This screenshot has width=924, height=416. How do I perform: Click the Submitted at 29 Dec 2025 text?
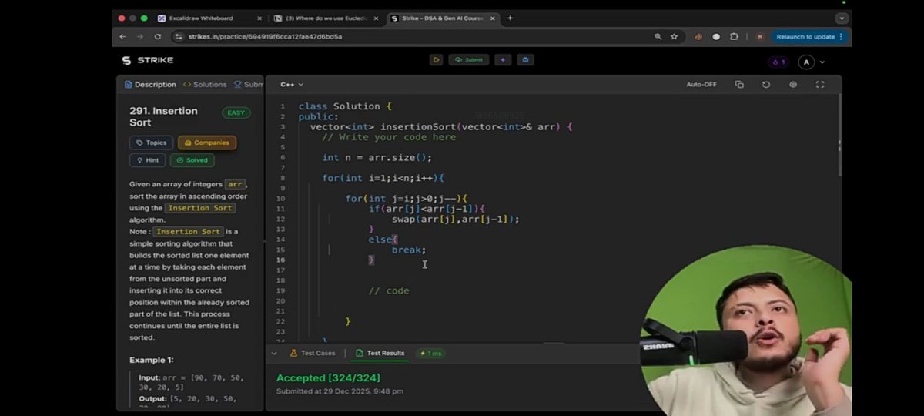point(340,391)
